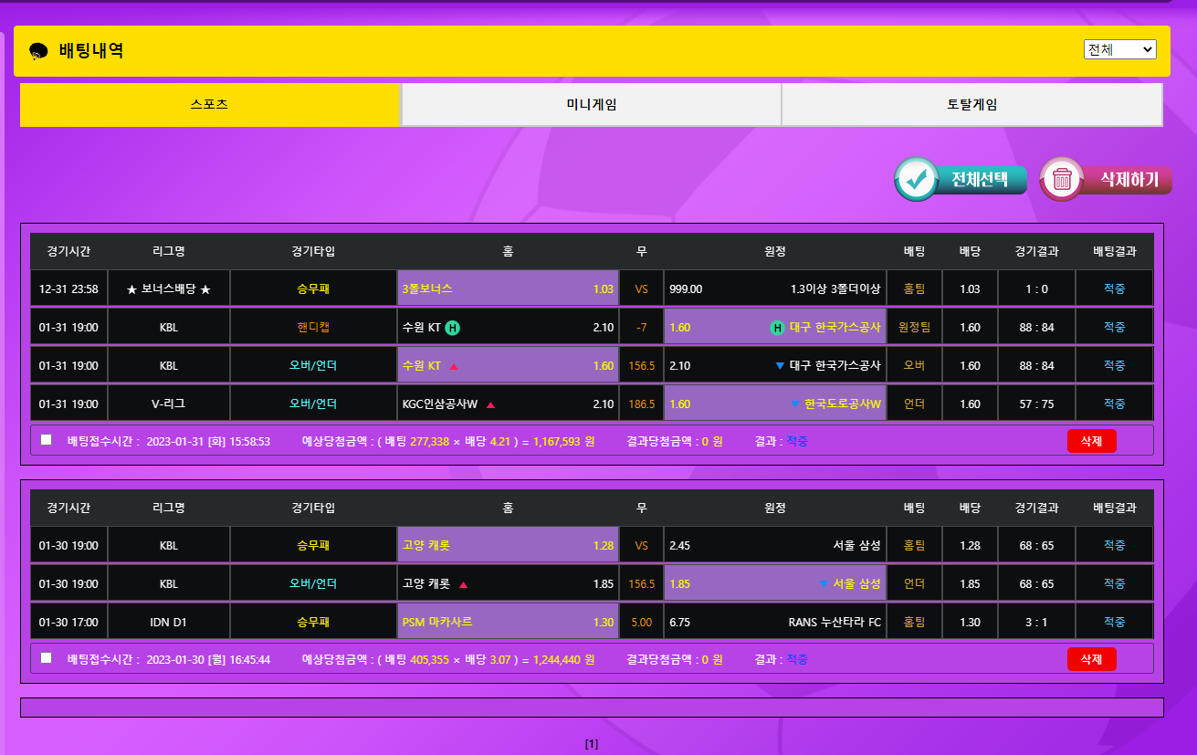1197x755 pixels.
Task: Select the 스포츠 tab
Action: 209,105
